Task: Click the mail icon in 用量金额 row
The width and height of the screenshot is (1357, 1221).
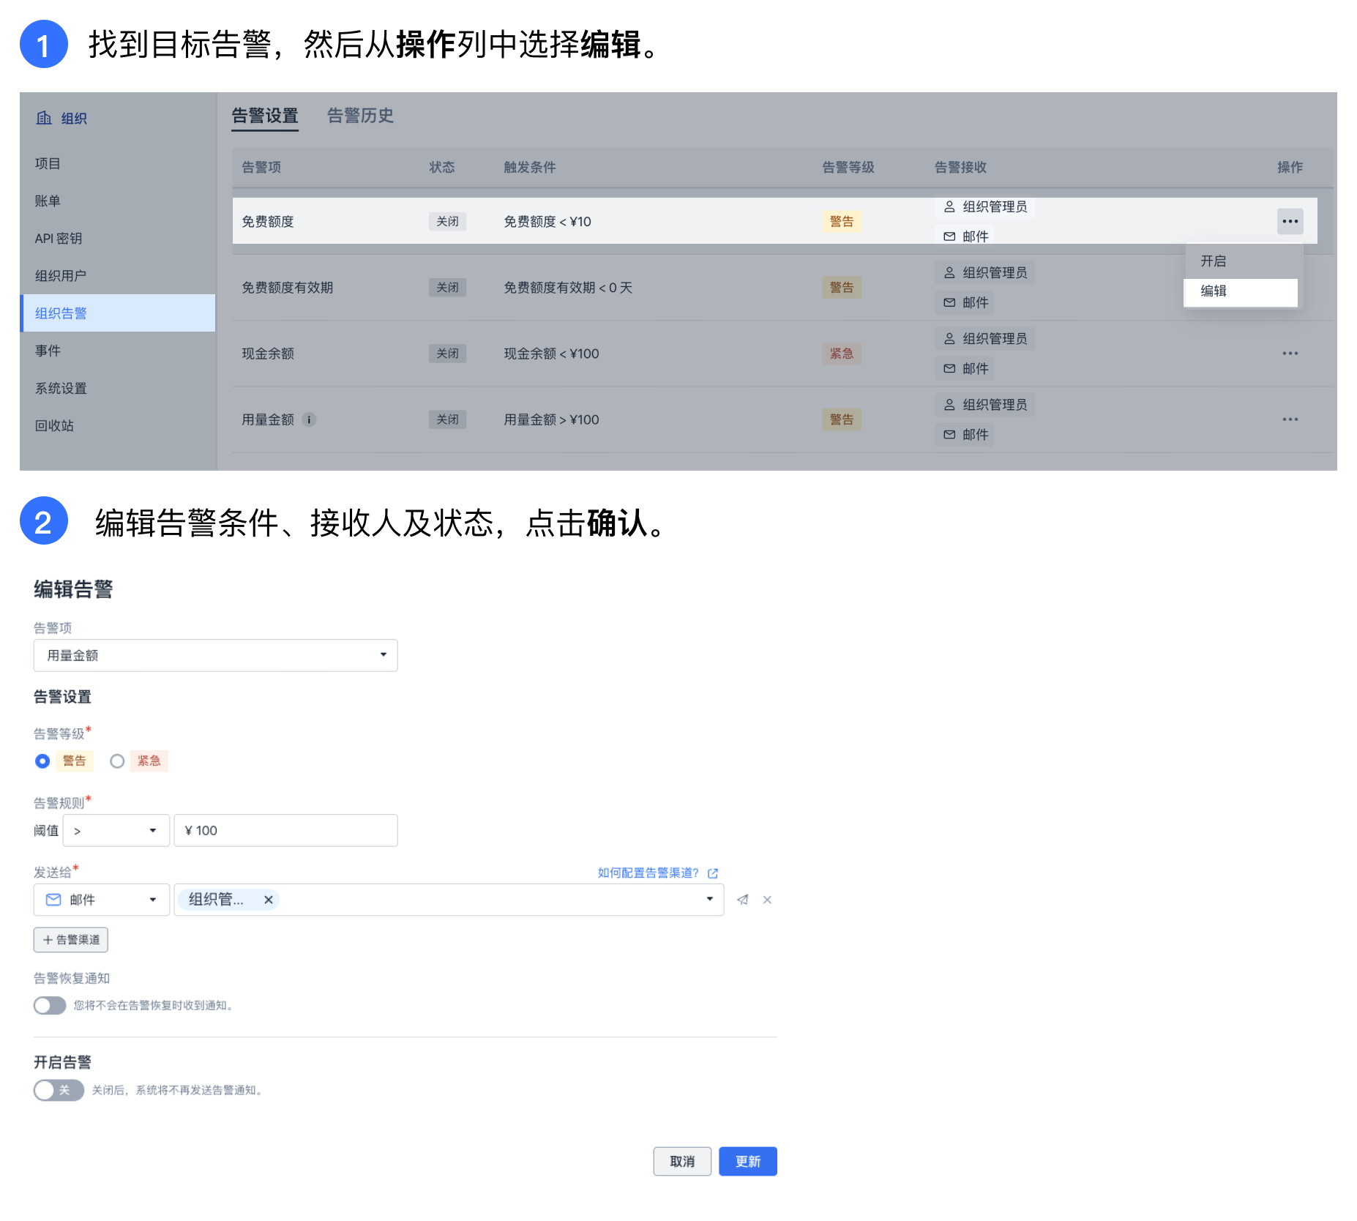Action: click(949, 434)
